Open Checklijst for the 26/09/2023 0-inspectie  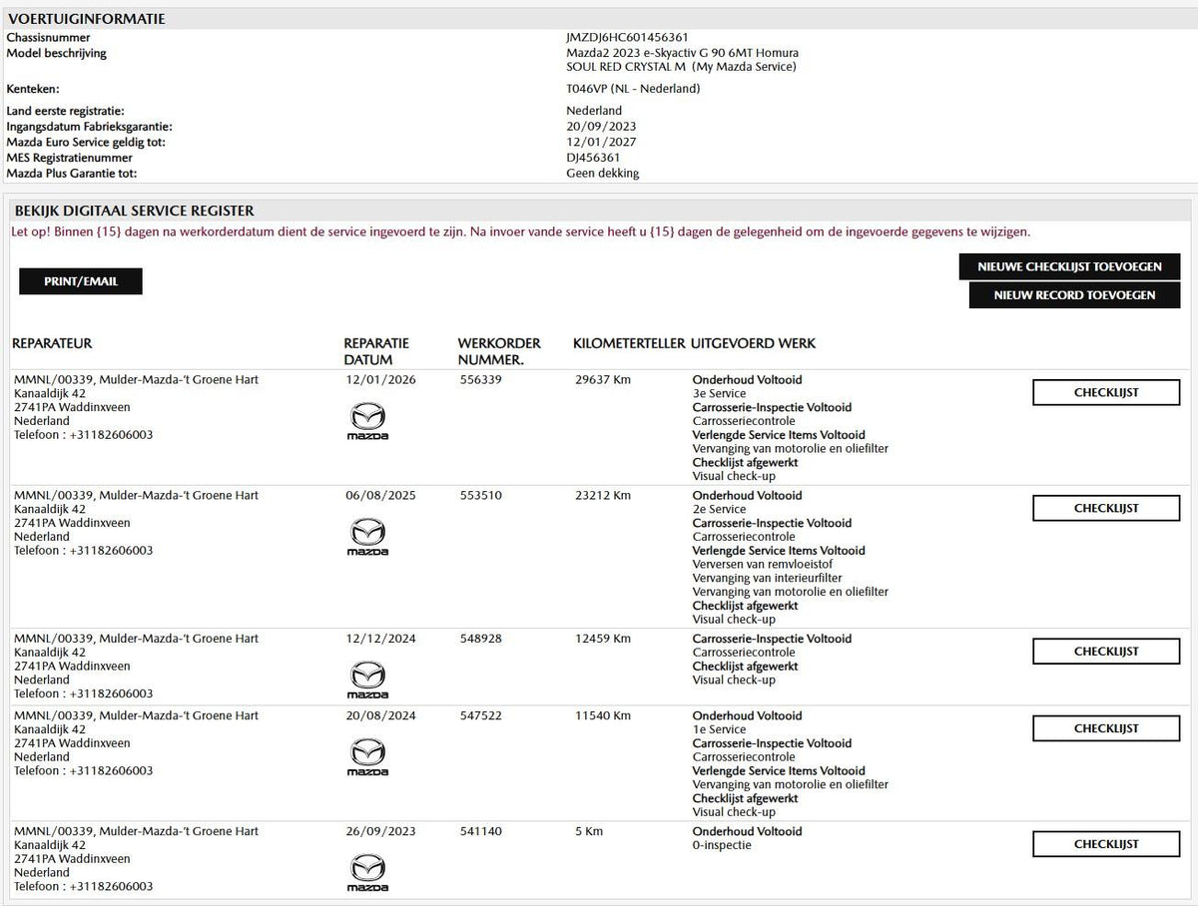1106,844
